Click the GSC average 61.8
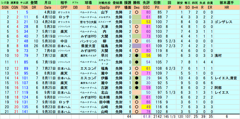The width and height of the screenshot is (240, 119). (x=147, y=117)
